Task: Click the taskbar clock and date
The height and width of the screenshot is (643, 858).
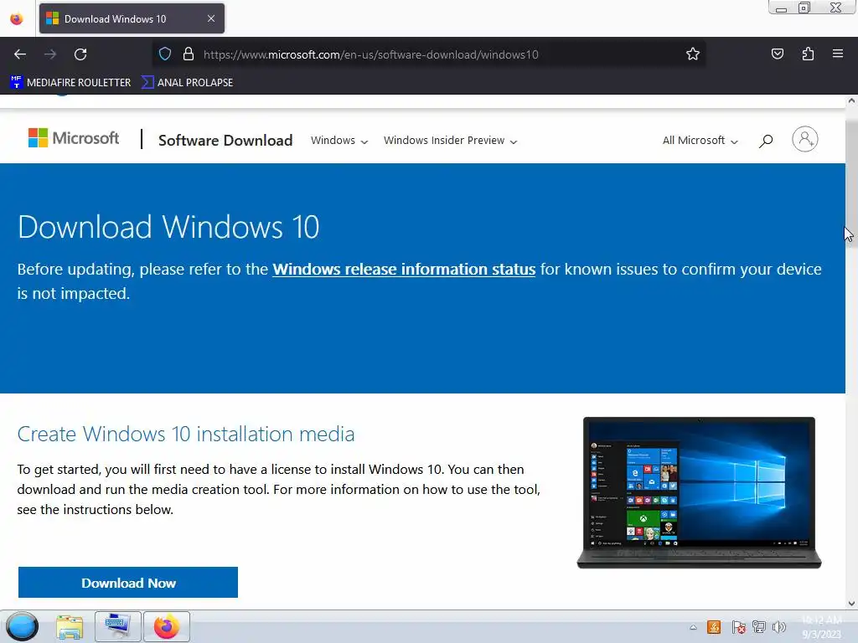Action: coord(823,626)
